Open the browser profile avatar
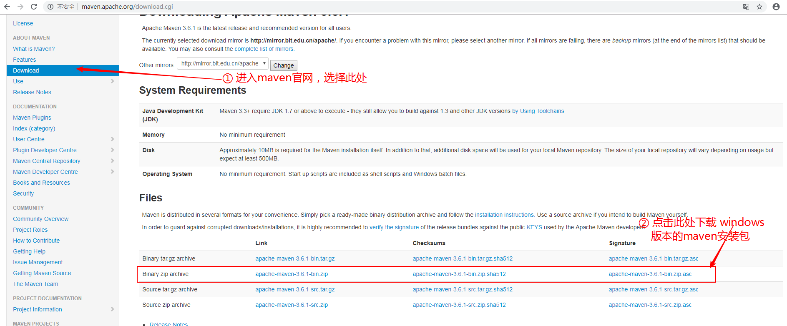Viewport: 787px width, 326px height. pyautogui.click(x=776, y=7)
